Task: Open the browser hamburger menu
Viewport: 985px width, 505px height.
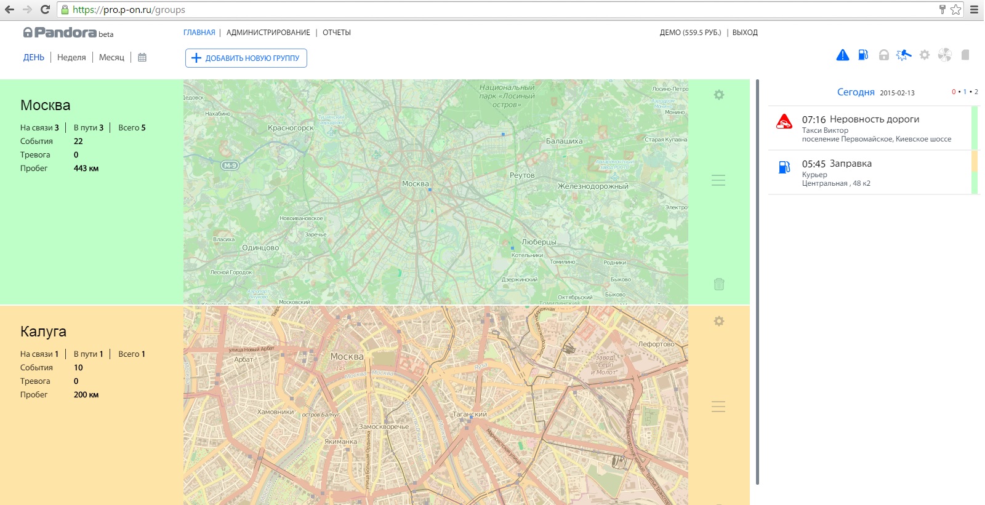Action: (974, 9)
